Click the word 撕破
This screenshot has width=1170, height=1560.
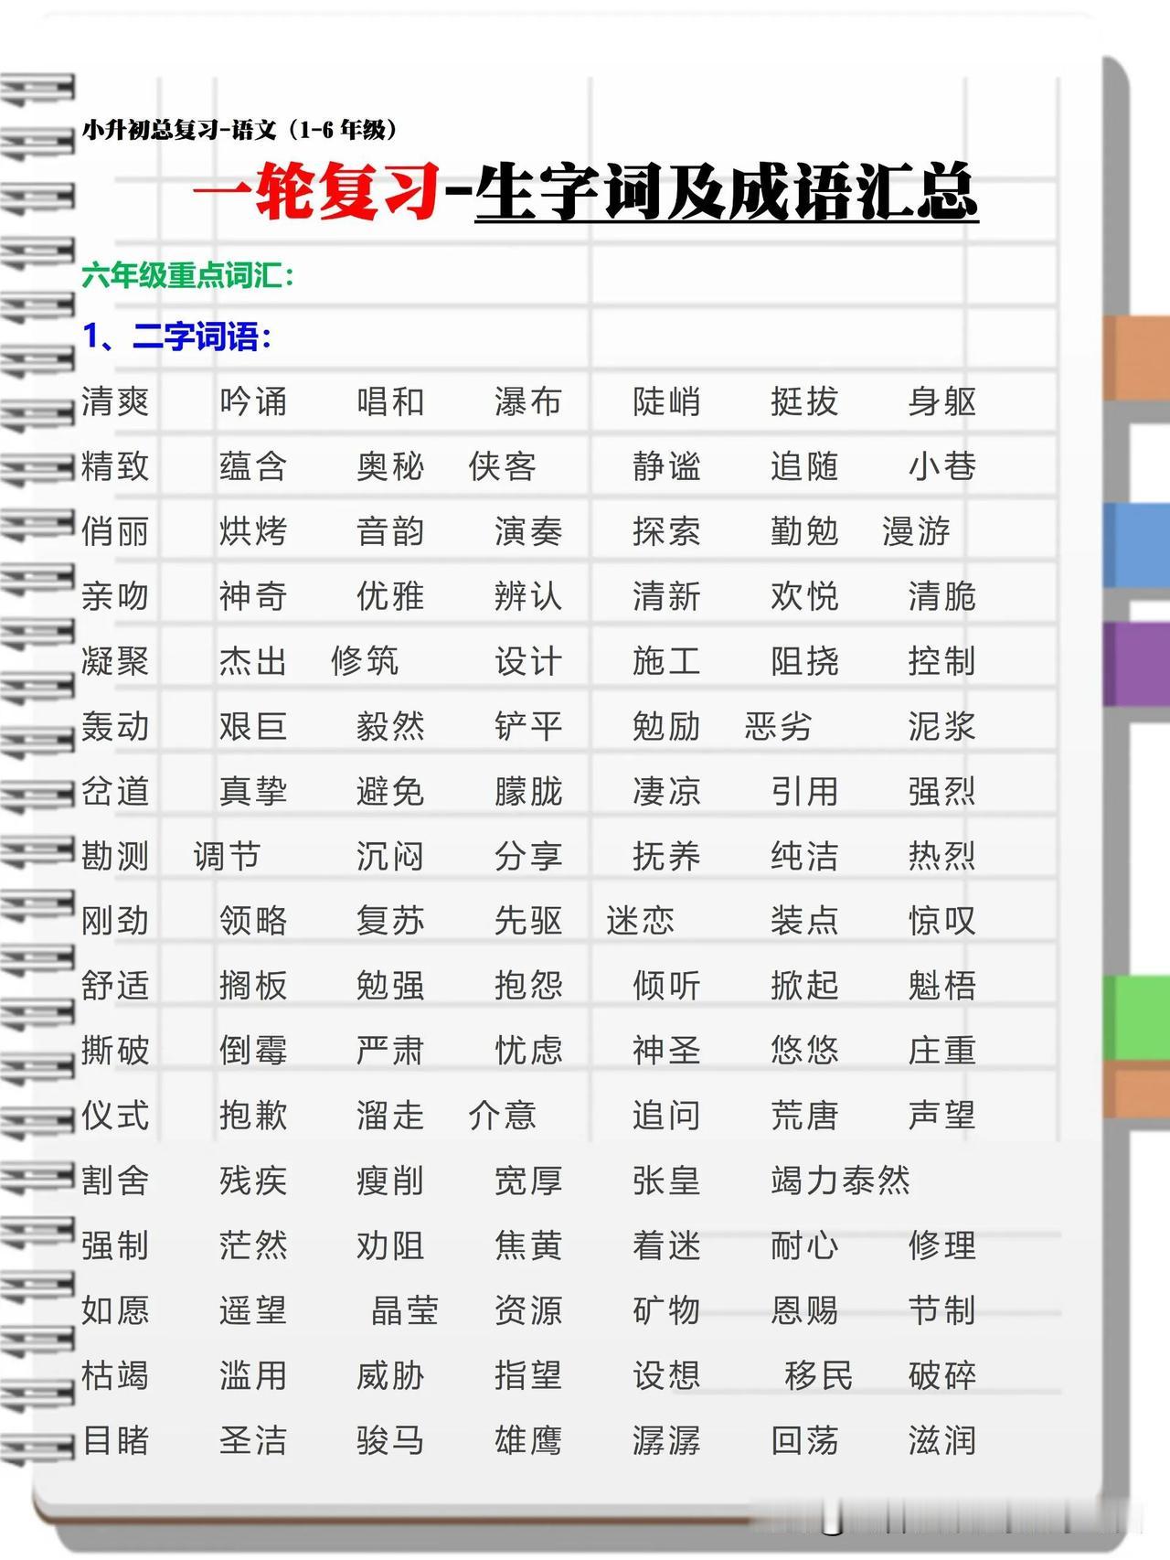[115, 1051]
